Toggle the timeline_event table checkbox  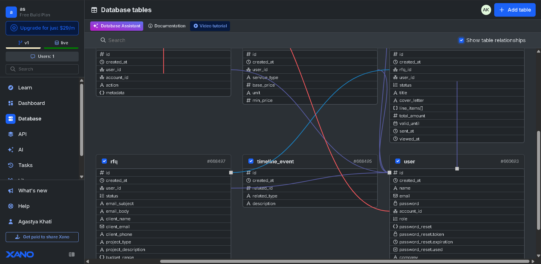[x=251, y=161]
